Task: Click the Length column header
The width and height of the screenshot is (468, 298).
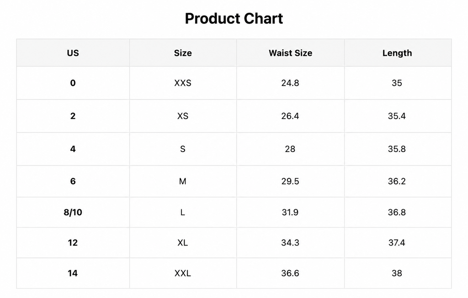Action: [x=397, y=53]
